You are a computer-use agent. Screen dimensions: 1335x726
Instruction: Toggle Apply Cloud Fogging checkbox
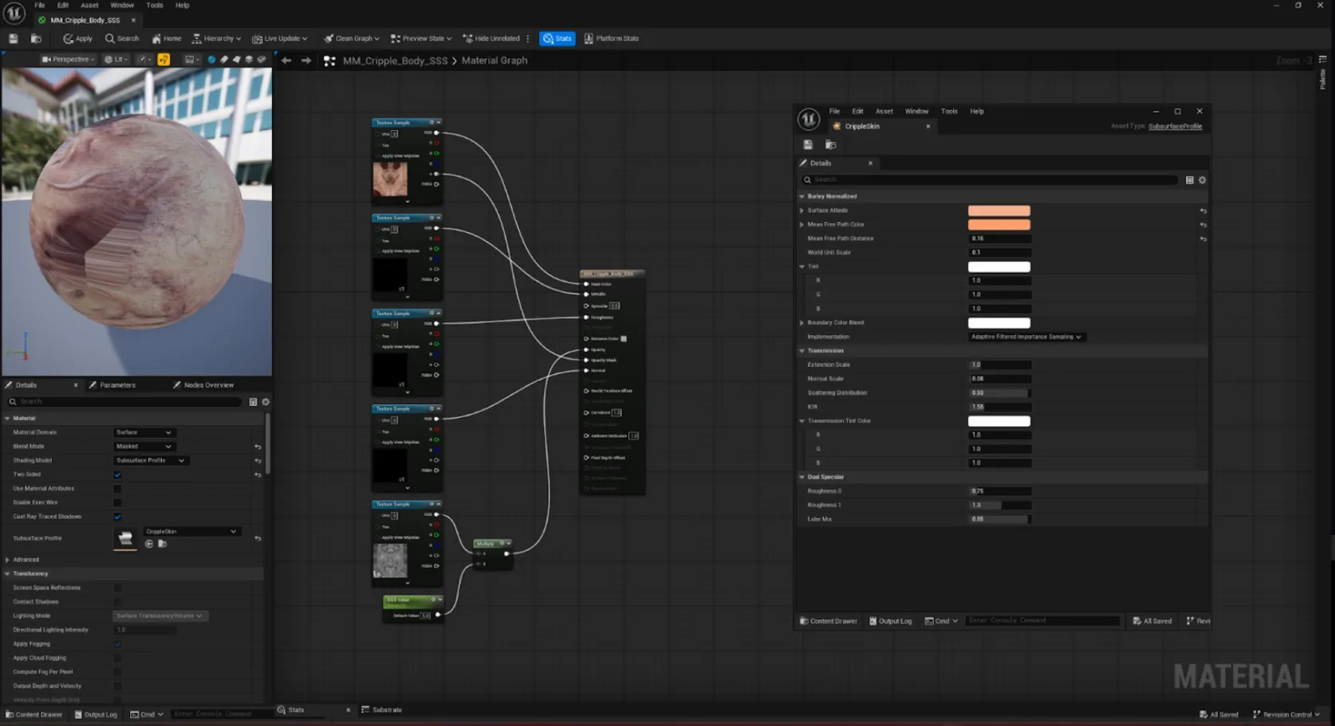[117, 658]
